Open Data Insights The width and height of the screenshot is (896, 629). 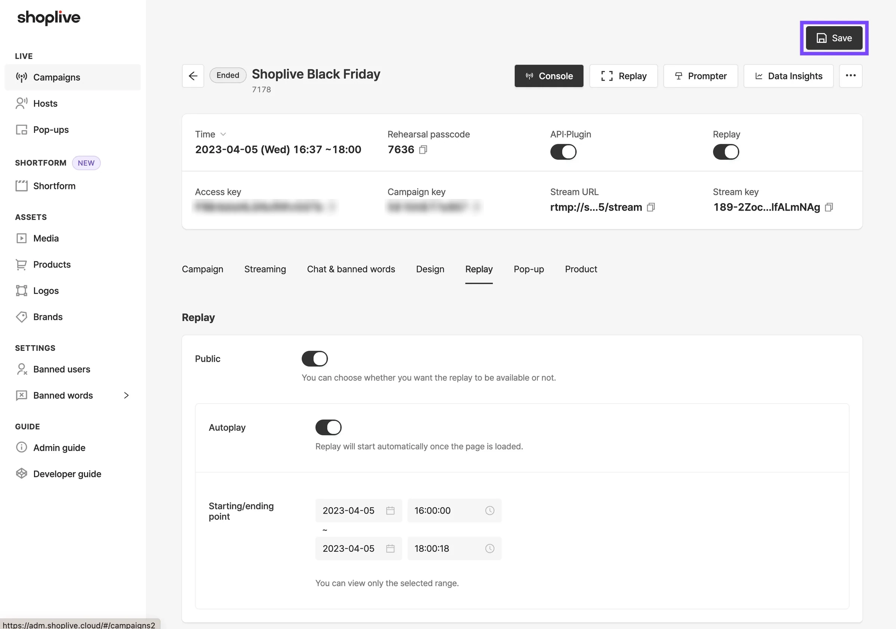(x=788, y=76)
